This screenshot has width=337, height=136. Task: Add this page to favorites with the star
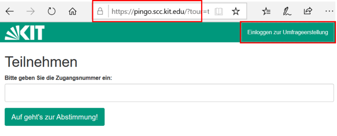click(236, 11)
